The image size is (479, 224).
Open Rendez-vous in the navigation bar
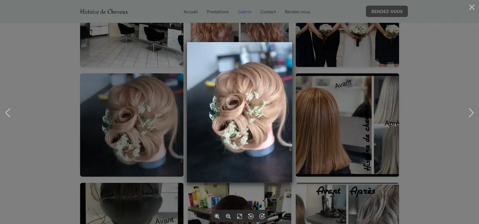[x=297, y=12]
